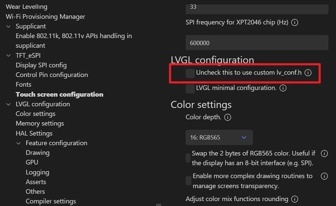Collapse the Supplicant tree section
This screenshot has height=206, width=336.
tap(9, 26)
